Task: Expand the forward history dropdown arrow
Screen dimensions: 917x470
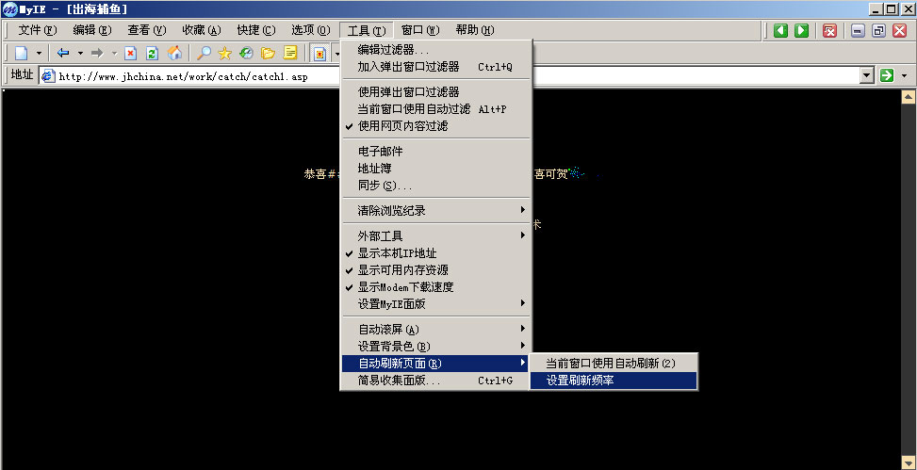Action: coord(114,53)
